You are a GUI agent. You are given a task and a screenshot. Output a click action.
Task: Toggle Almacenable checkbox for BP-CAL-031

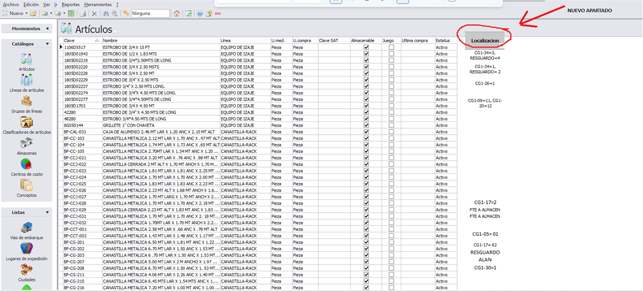(x=366, y=132)
